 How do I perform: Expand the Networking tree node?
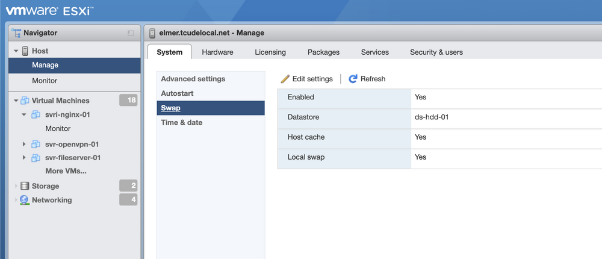tap(16, 200)
